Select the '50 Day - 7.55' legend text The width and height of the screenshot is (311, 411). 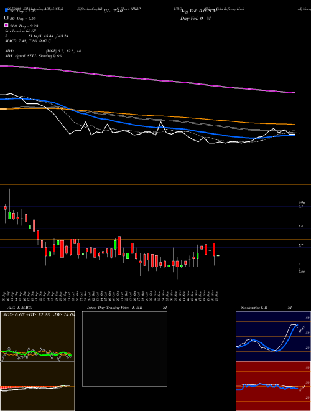click(23, 18)
